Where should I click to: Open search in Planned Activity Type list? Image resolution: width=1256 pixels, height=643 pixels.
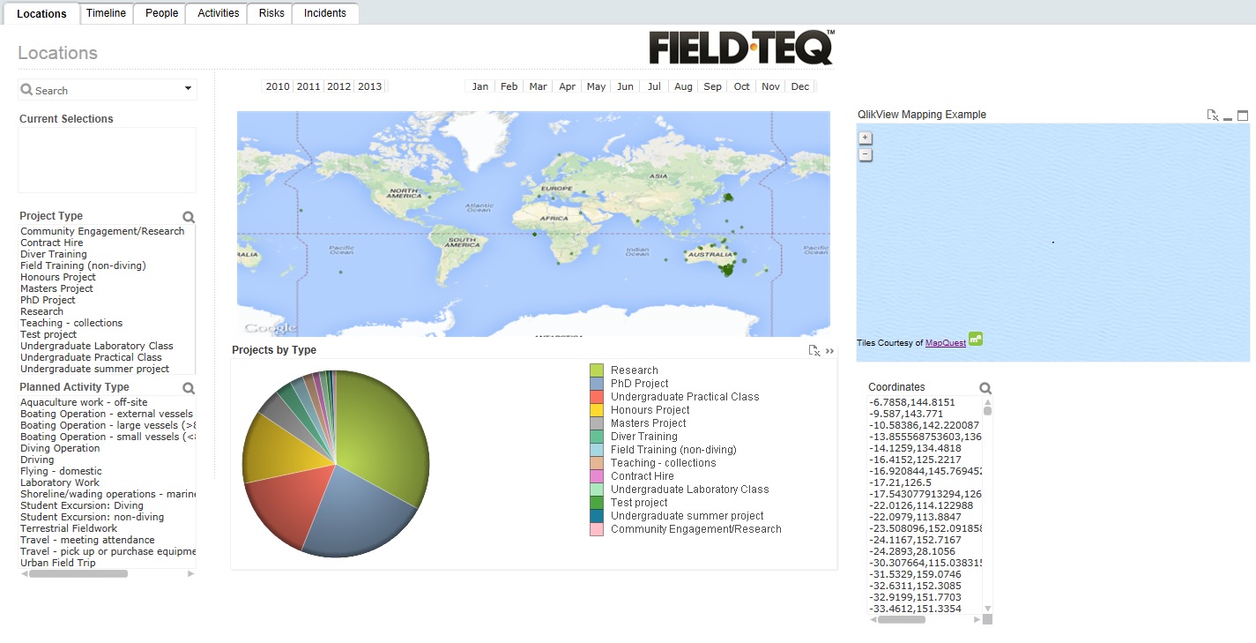pyautogui.click(x=188, y=388)
